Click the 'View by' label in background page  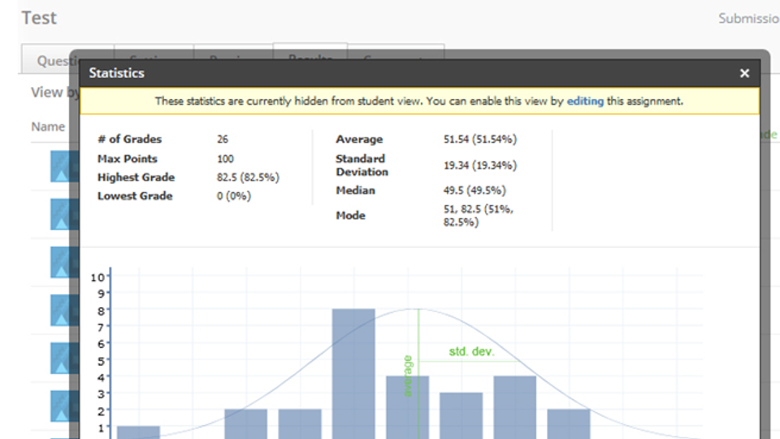click(x=54, y=93)
